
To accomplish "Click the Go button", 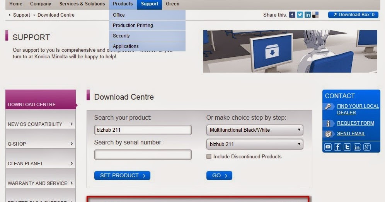I will point(219,175).
